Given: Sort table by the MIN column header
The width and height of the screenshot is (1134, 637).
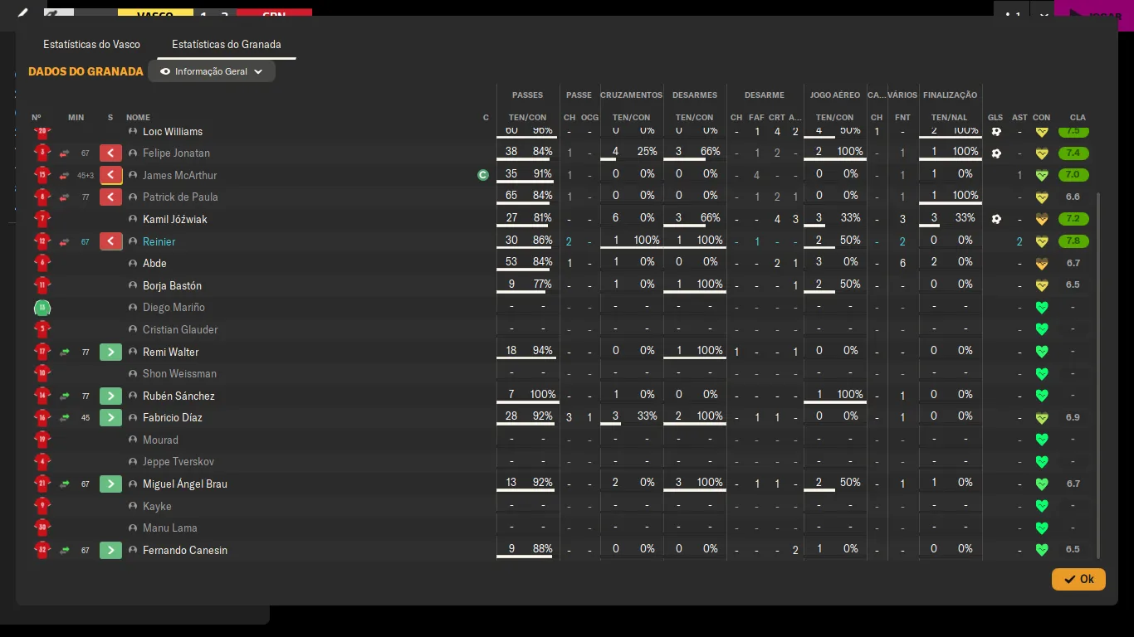Looking at the screenshot, I should (76, 118).
